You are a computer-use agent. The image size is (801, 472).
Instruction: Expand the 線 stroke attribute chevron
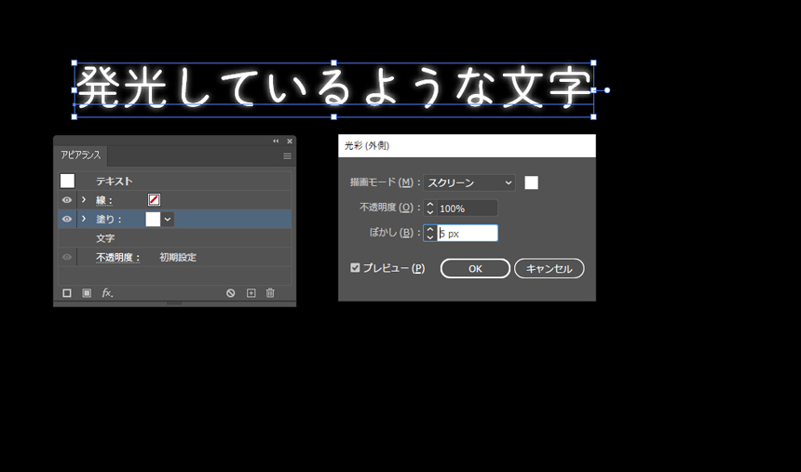pyautogui.click(x=84, y=200)
